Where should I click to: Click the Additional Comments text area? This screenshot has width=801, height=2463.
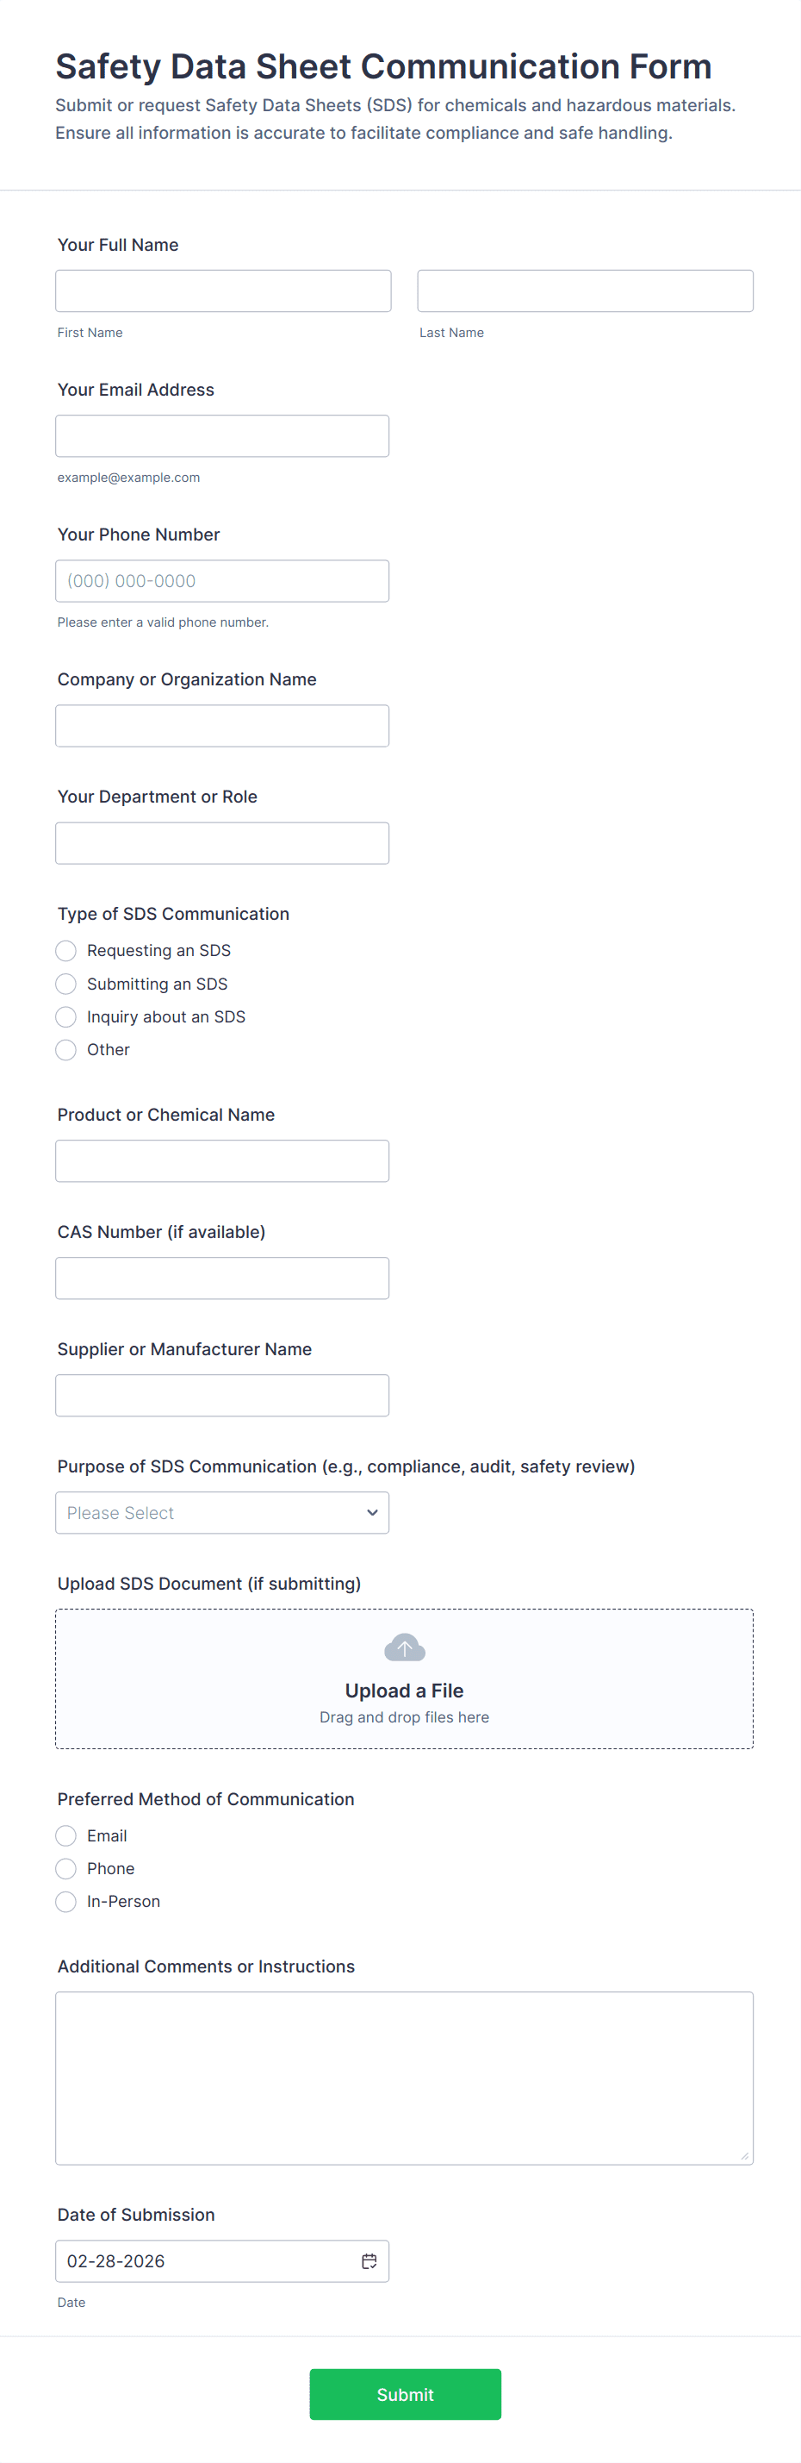tap(404, 2078)
